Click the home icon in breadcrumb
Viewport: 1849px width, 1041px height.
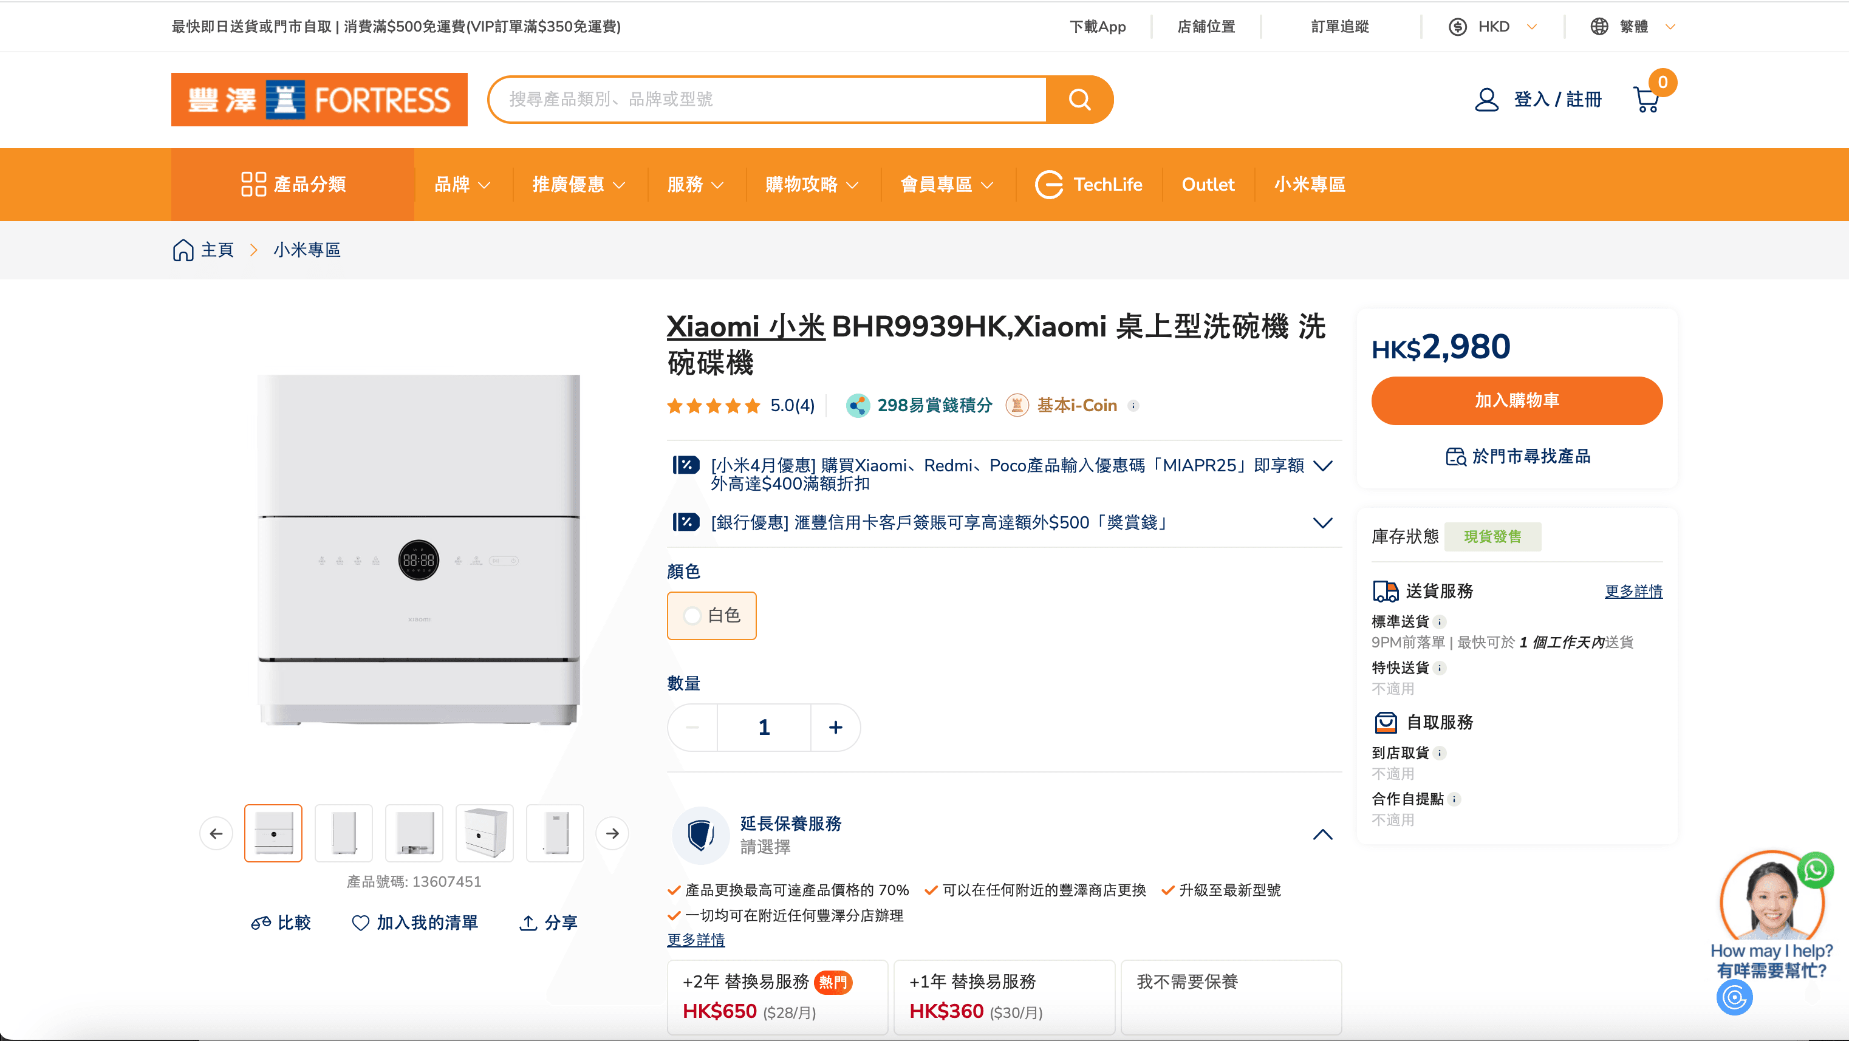183,250
